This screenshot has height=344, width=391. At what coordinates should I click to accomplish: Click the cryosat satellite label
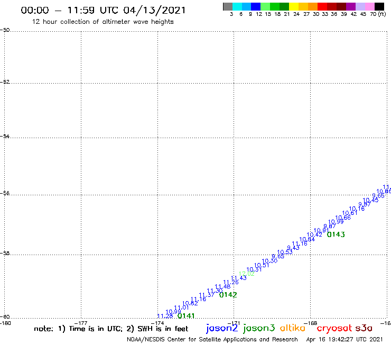click(x=334, y=328)
